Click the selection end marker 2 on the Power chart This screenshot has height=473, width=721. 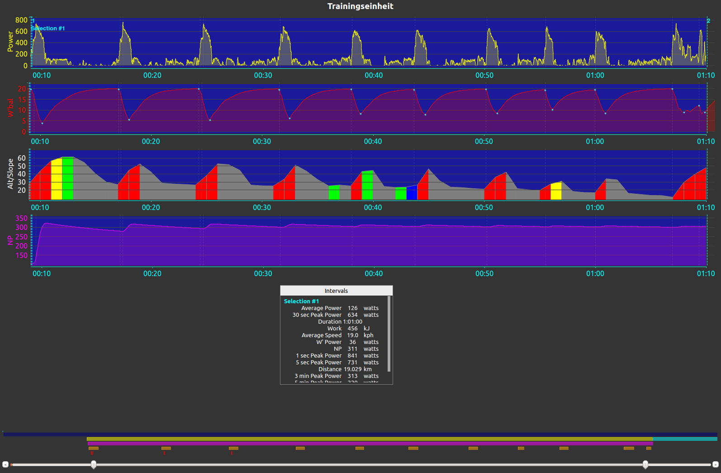(x=708, y=20)
